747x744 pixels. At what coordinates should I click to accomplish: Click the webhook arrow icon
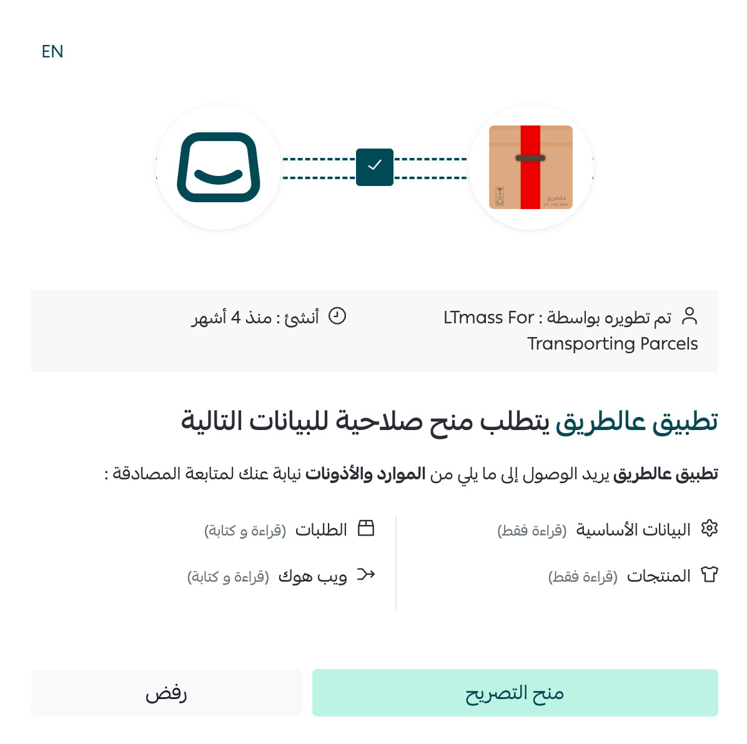coord(366,575)
